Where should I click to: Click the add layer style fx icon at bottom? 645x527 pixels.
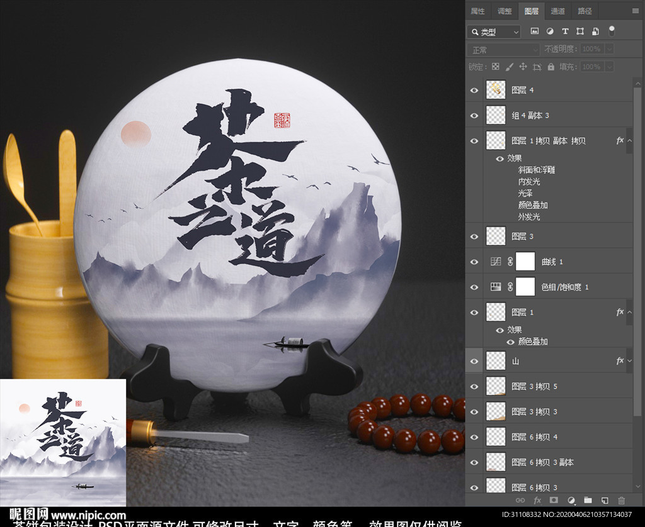(x=537, y=501)
